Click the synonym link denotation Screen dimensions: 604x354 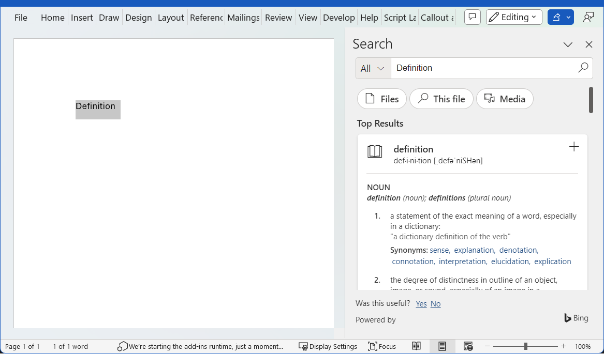point(519,250)
